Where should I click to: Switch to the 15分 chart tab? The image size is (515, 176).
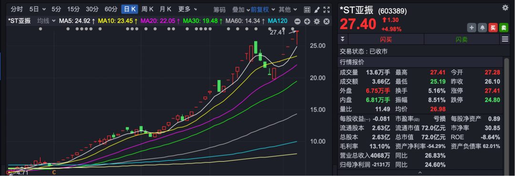(73, 9)
